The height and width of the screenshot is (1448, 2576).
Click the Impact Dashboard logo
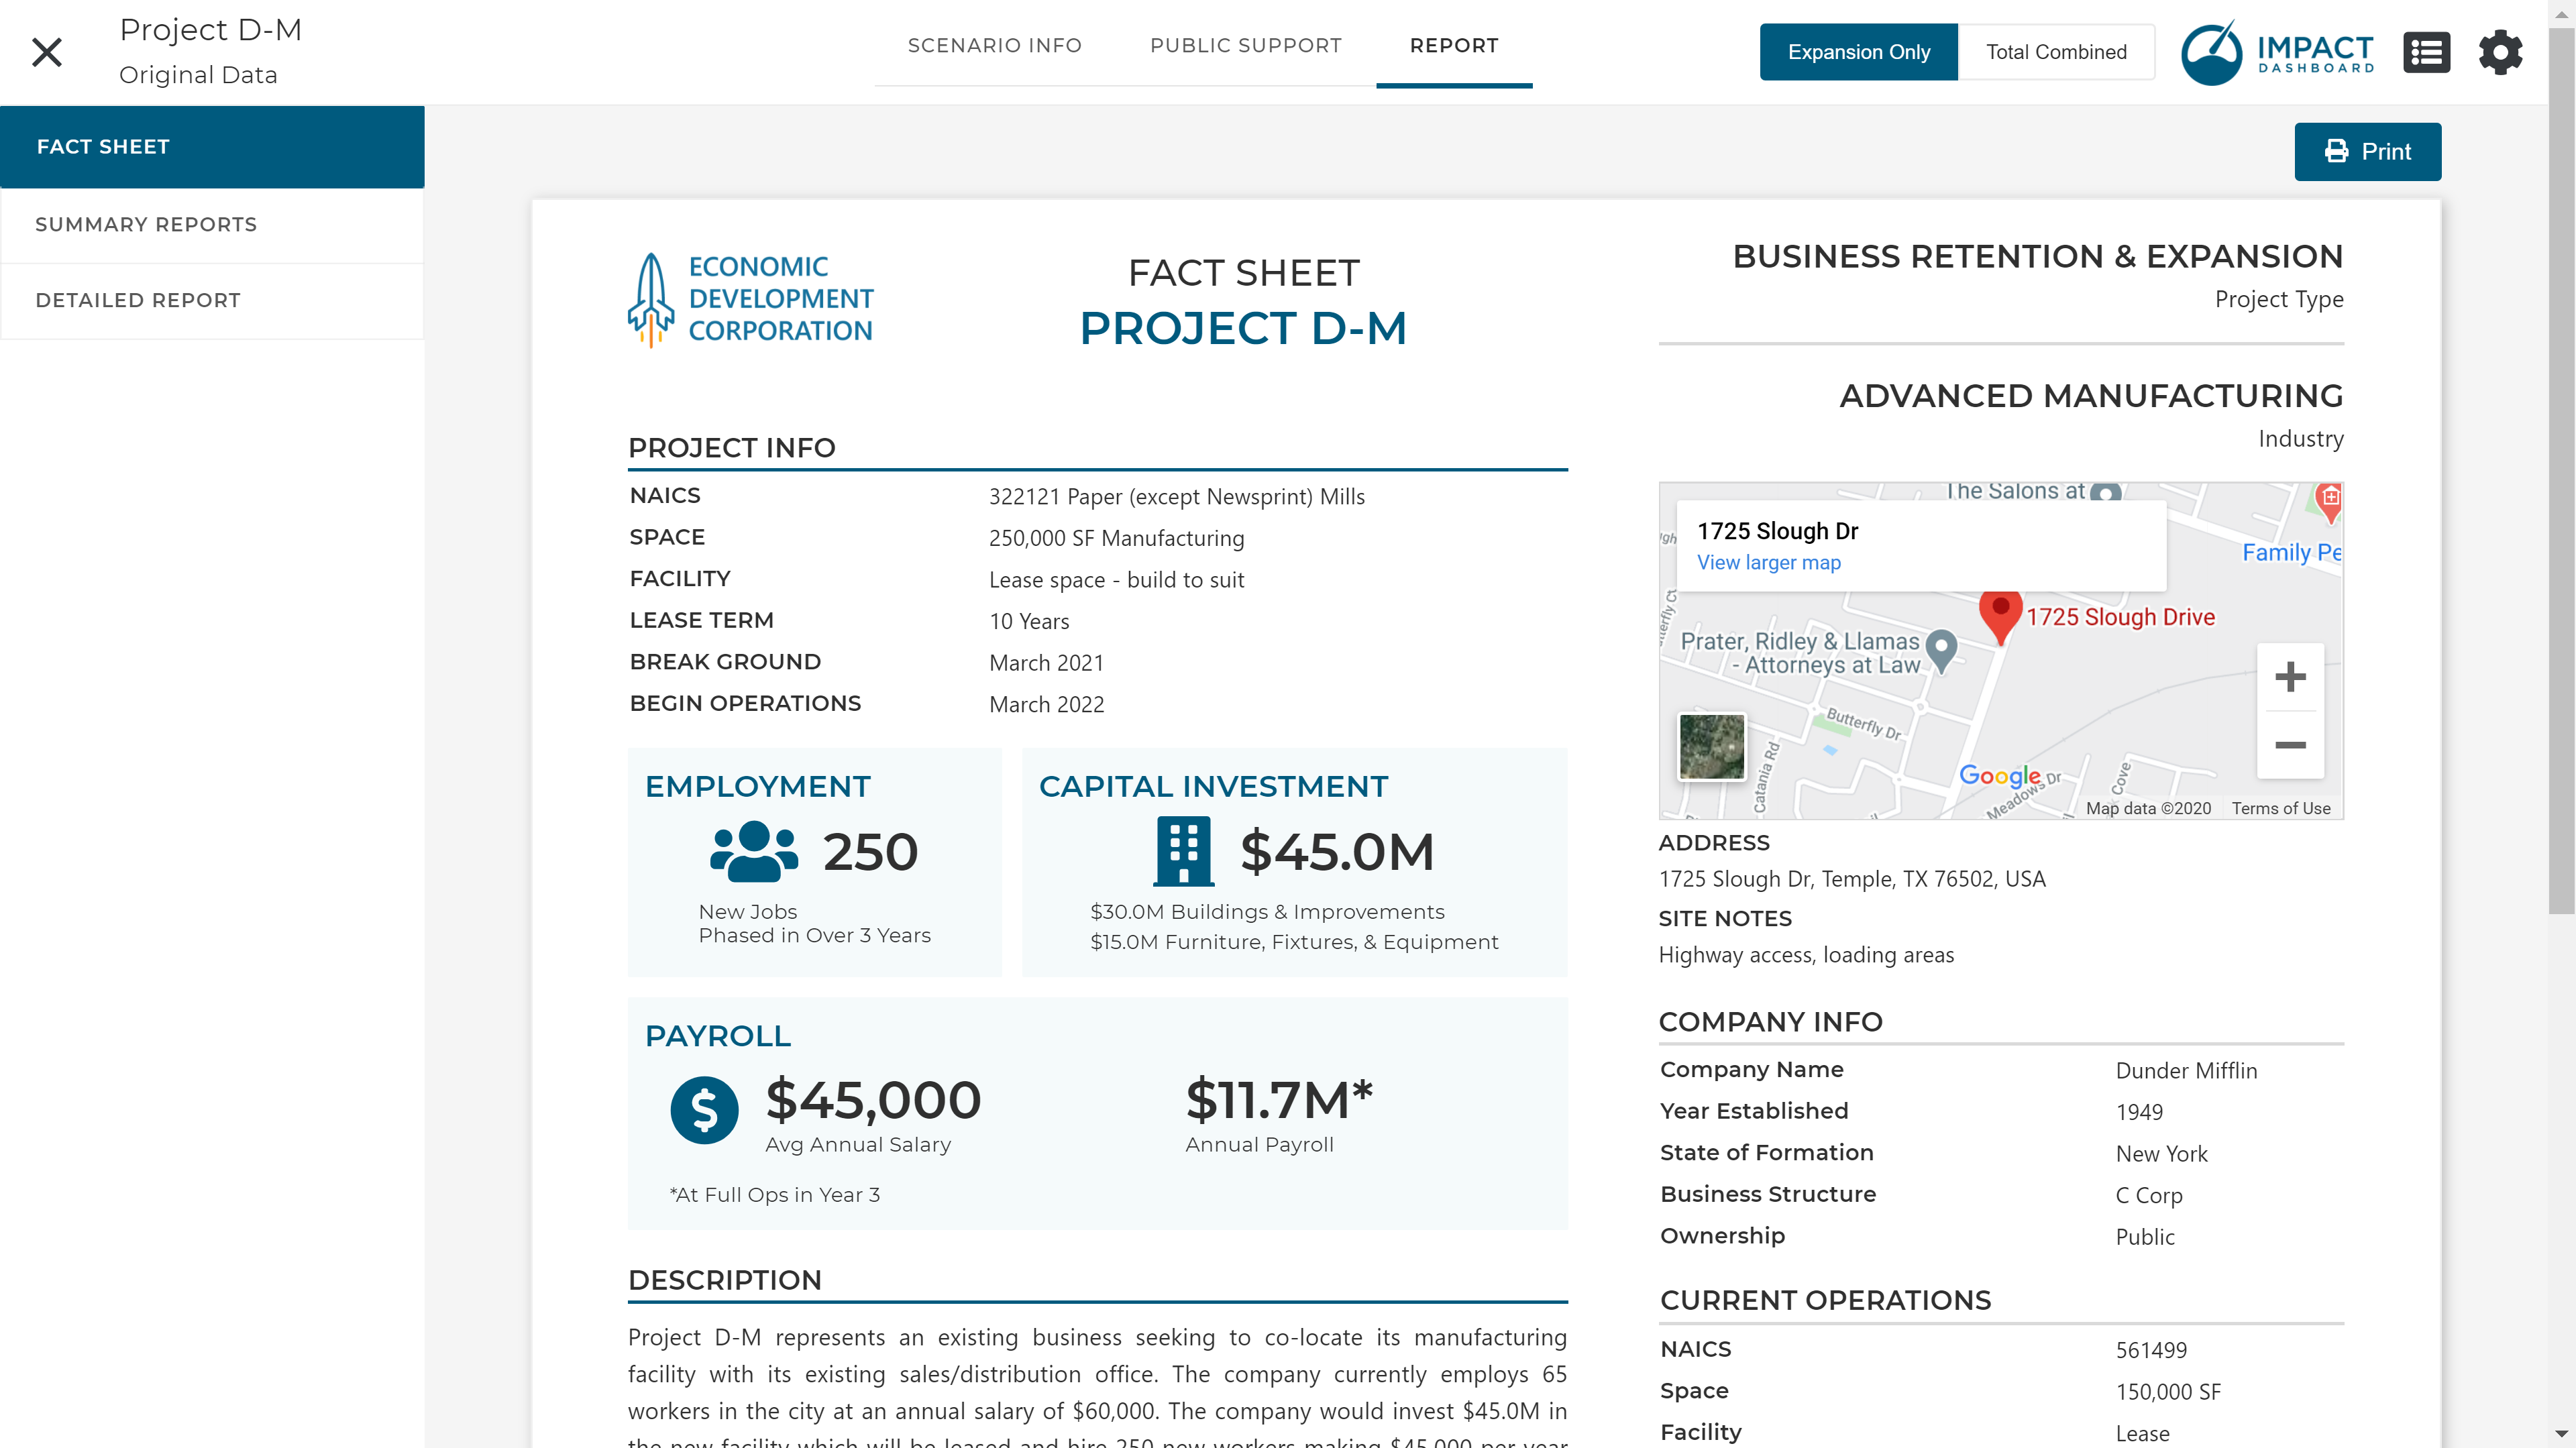(x=2277, y=52)
